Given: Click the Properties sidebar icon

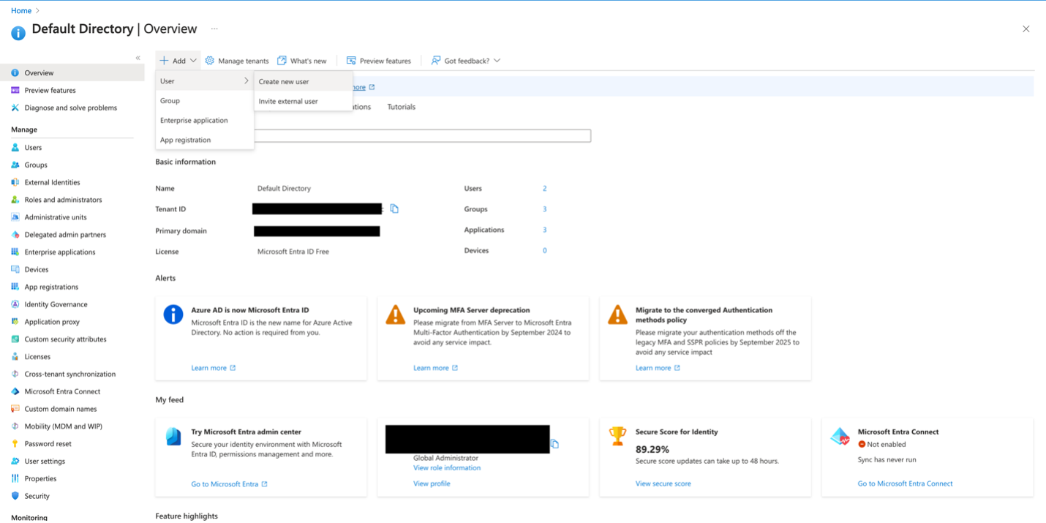Looking at the screenshot, I should pyautogui.click(x=15, y=478).
